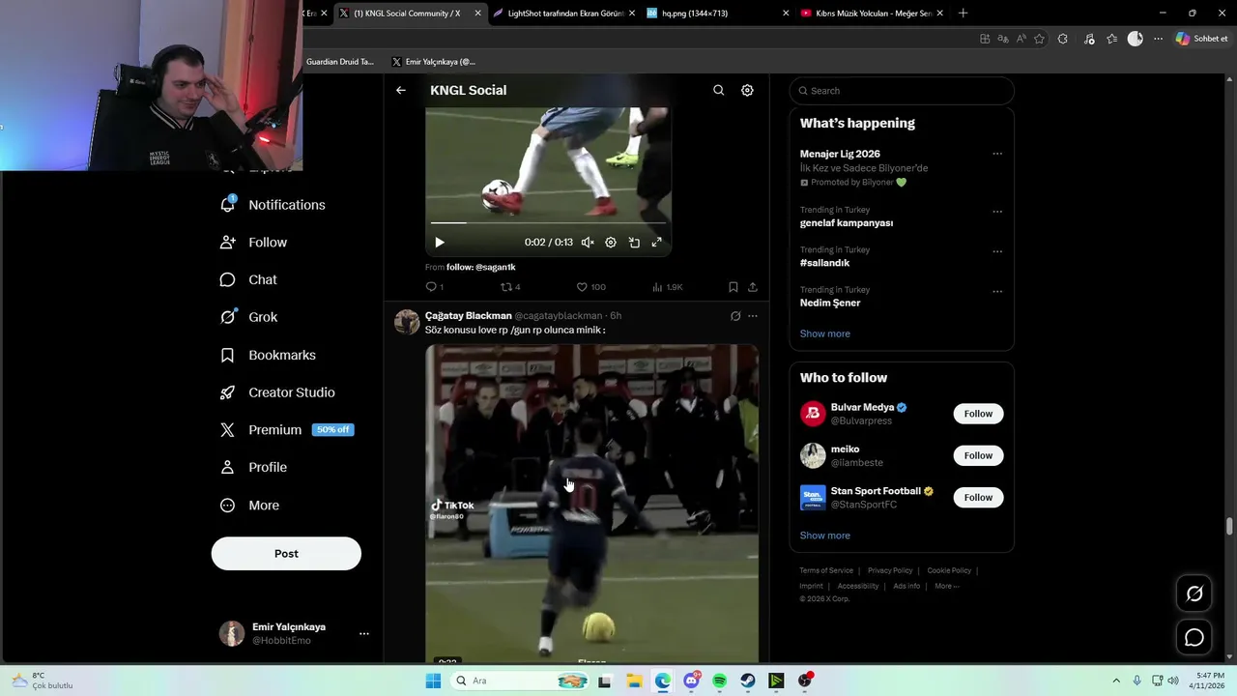Open KNGL Social community settings gear
This screenshot has width=1237, height=696.
point(747,90)
